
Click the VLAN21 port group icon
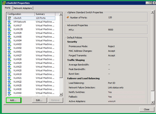click(9, 78)
